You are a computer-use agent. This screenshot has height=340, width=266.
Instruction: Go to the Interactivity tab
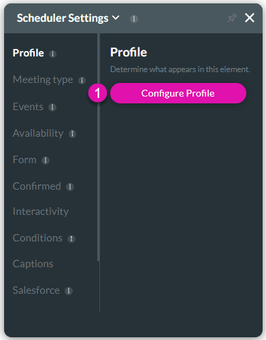41,211
